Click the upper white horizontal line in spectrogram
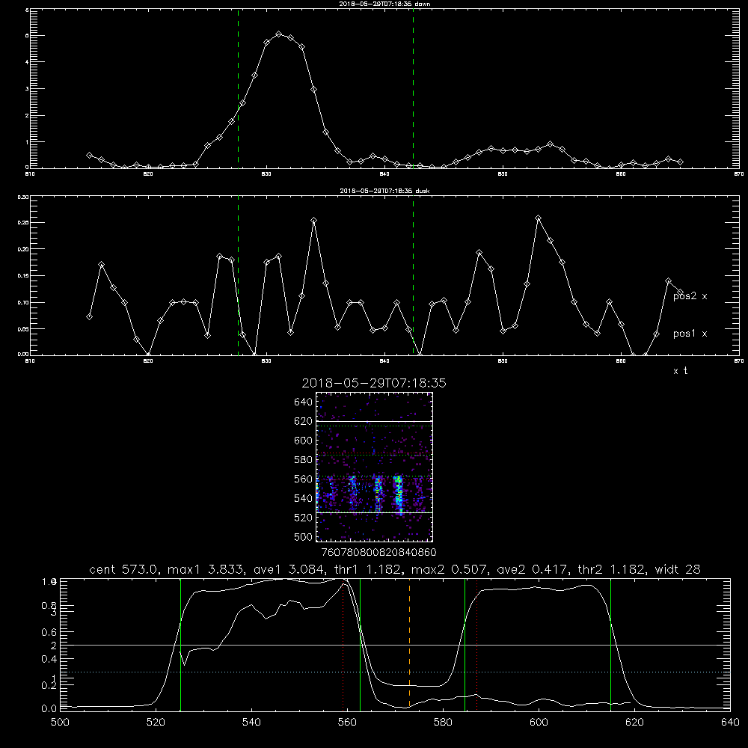 click(374, 422)
